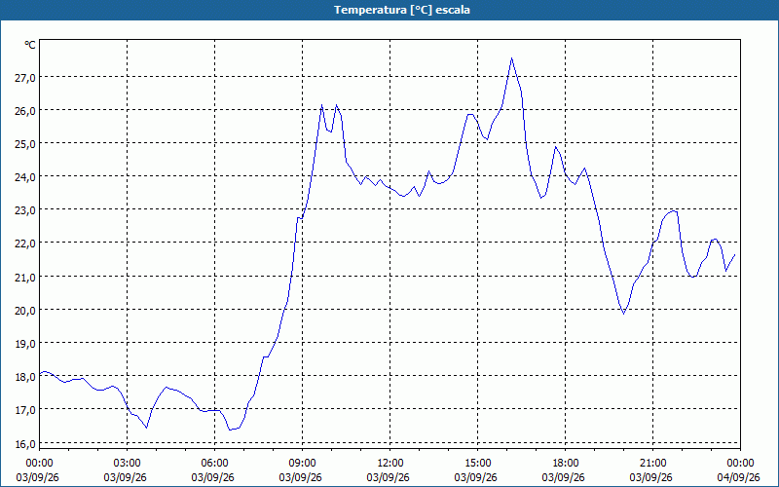The image size is (779, 487).
Task: Click the 09:00 time axis label
Action: point(302,464)
